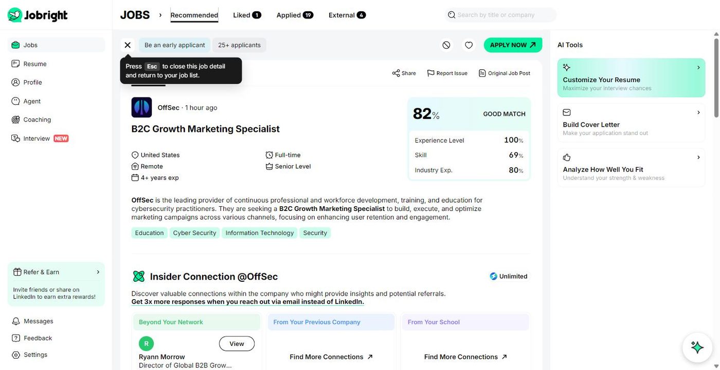Expand Refer & Earn chevron

point(98,272)
